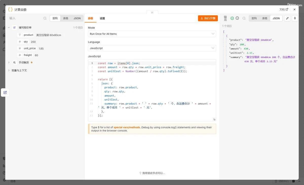The image size is (304, 185).
Task: Click the background sidebar panel toggle icon
Action: [4, 18]
